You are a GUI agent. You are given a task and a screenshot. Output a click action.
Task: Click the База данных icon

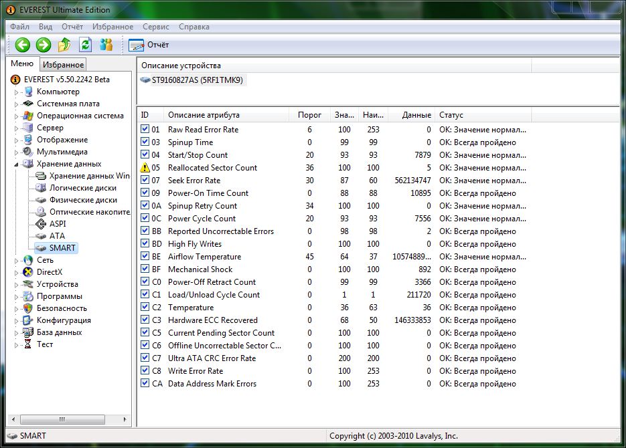click(x=28, y=332)
